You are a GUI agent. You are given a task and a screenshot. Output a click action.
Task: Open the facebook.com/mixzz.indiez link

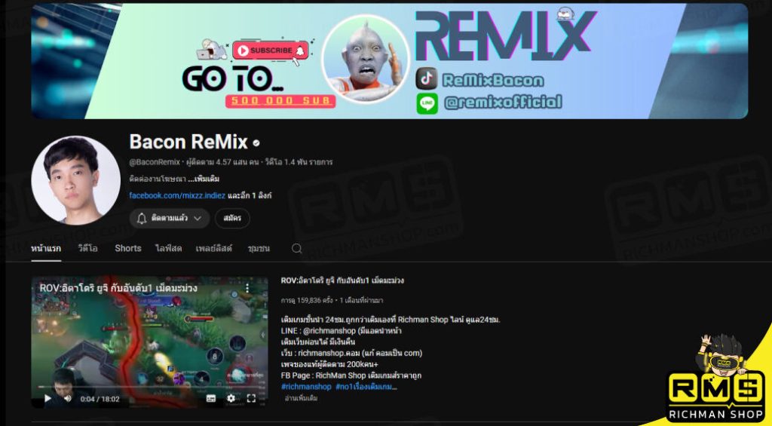[177, 195]
